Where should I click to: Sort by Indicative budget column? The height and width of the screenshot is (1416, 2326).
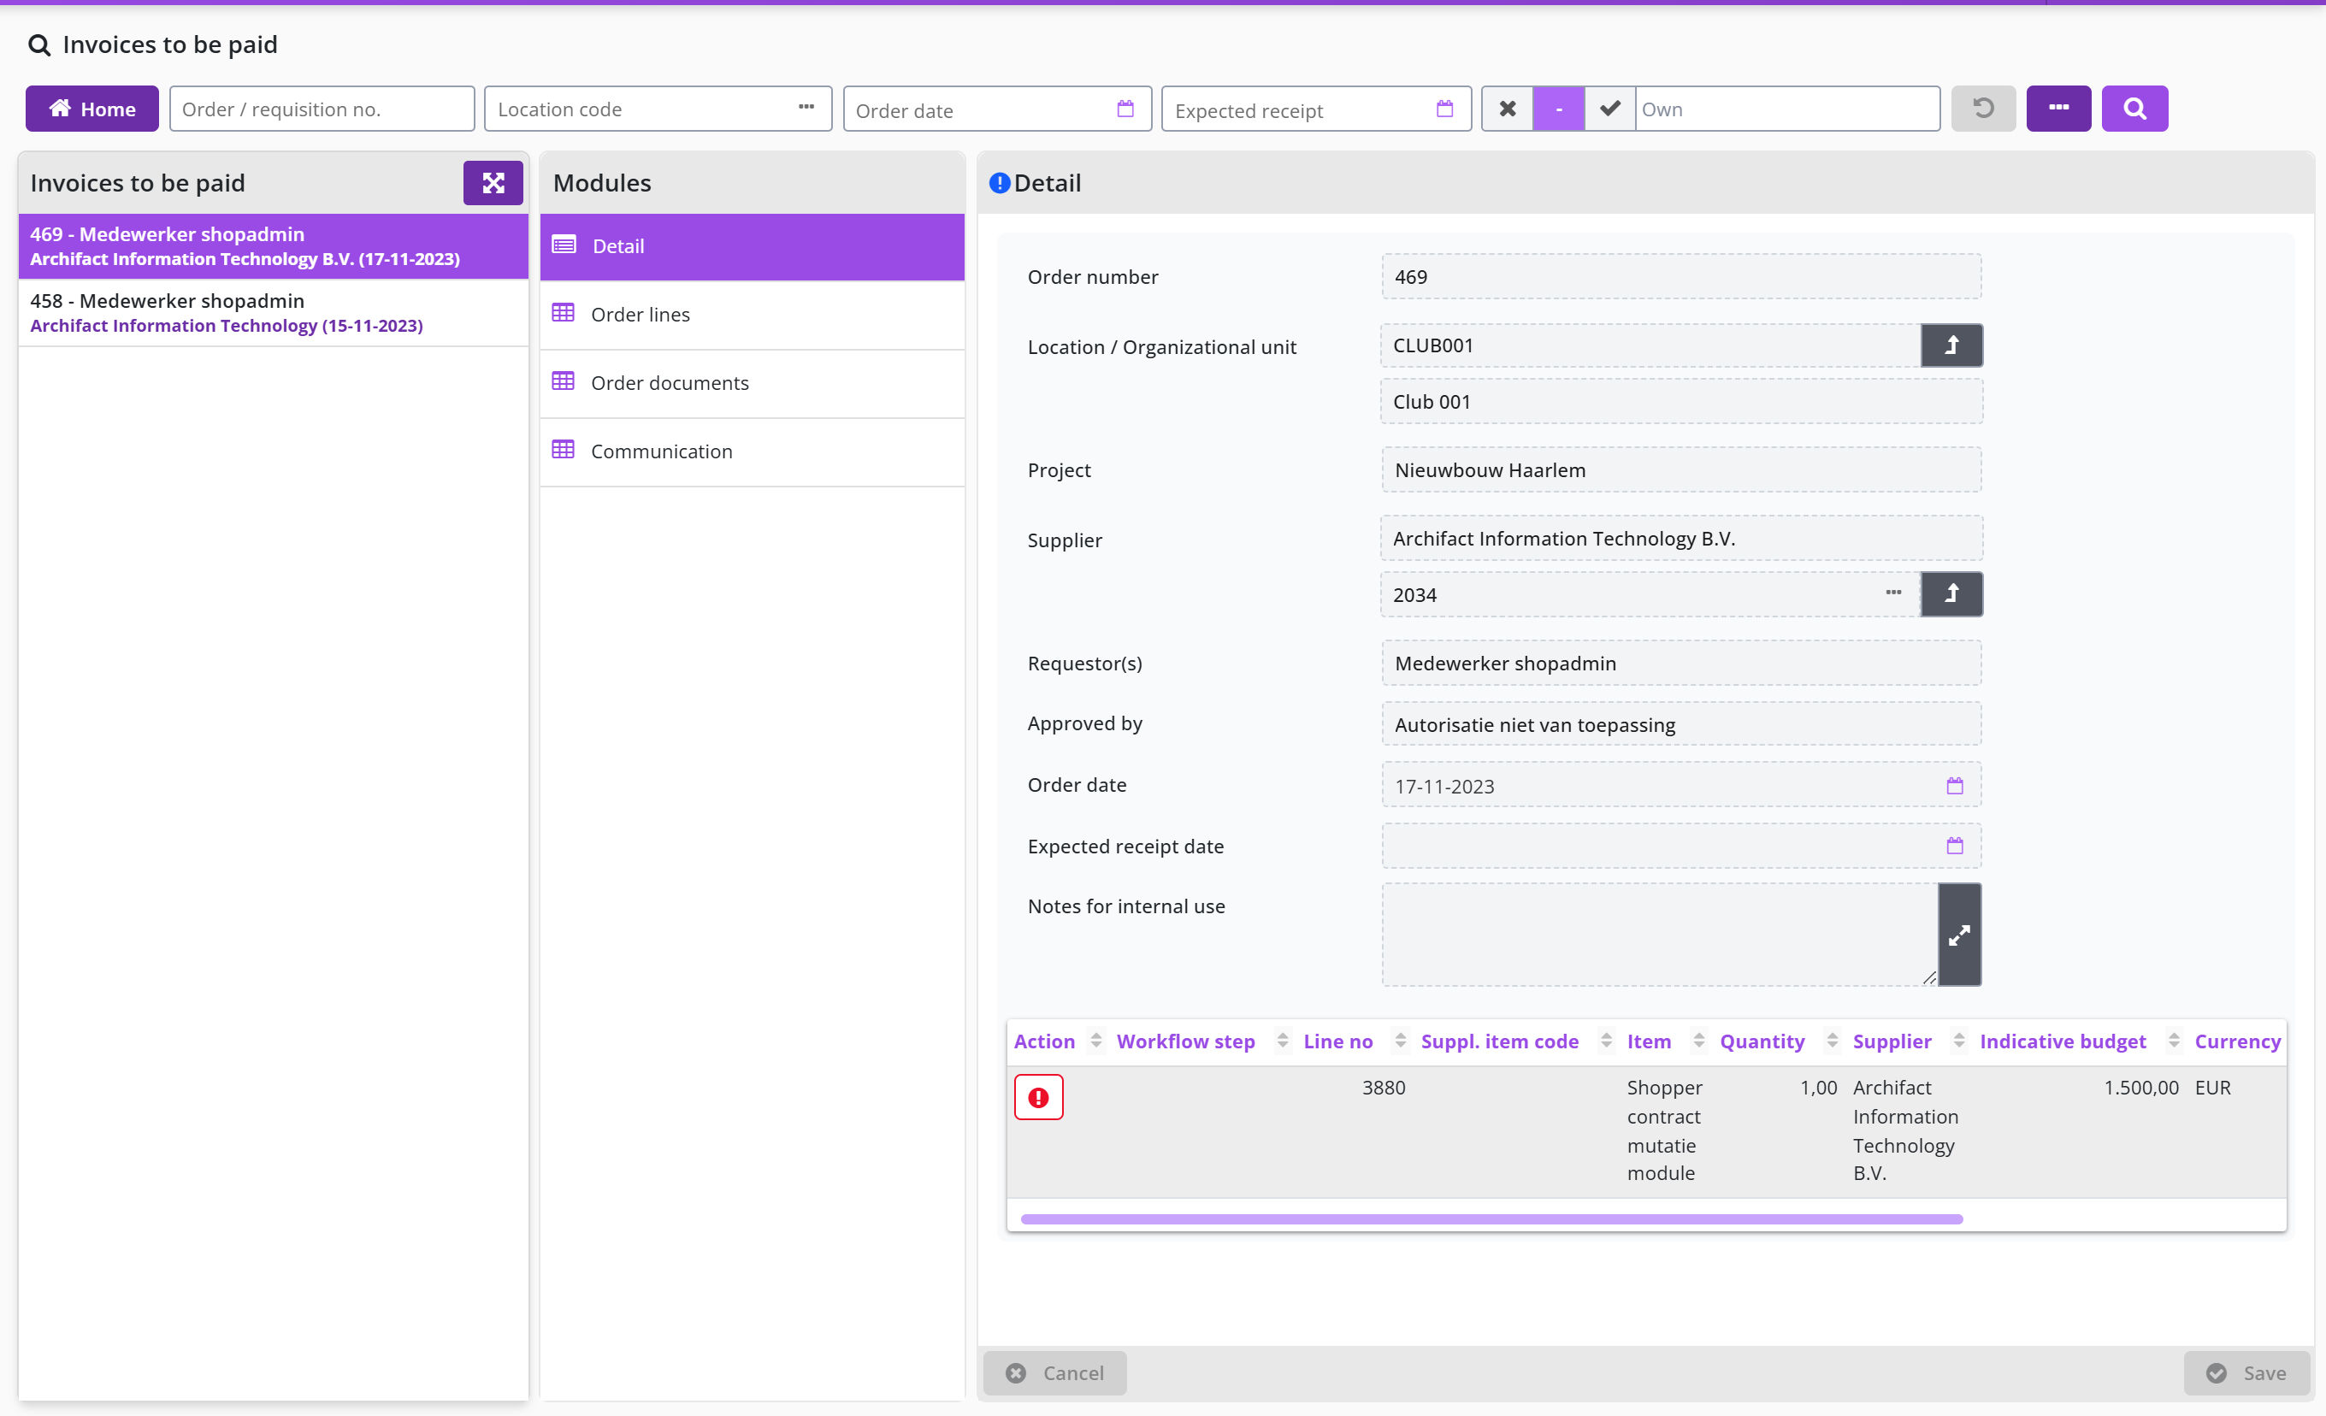click(x=2173, y=1041)
